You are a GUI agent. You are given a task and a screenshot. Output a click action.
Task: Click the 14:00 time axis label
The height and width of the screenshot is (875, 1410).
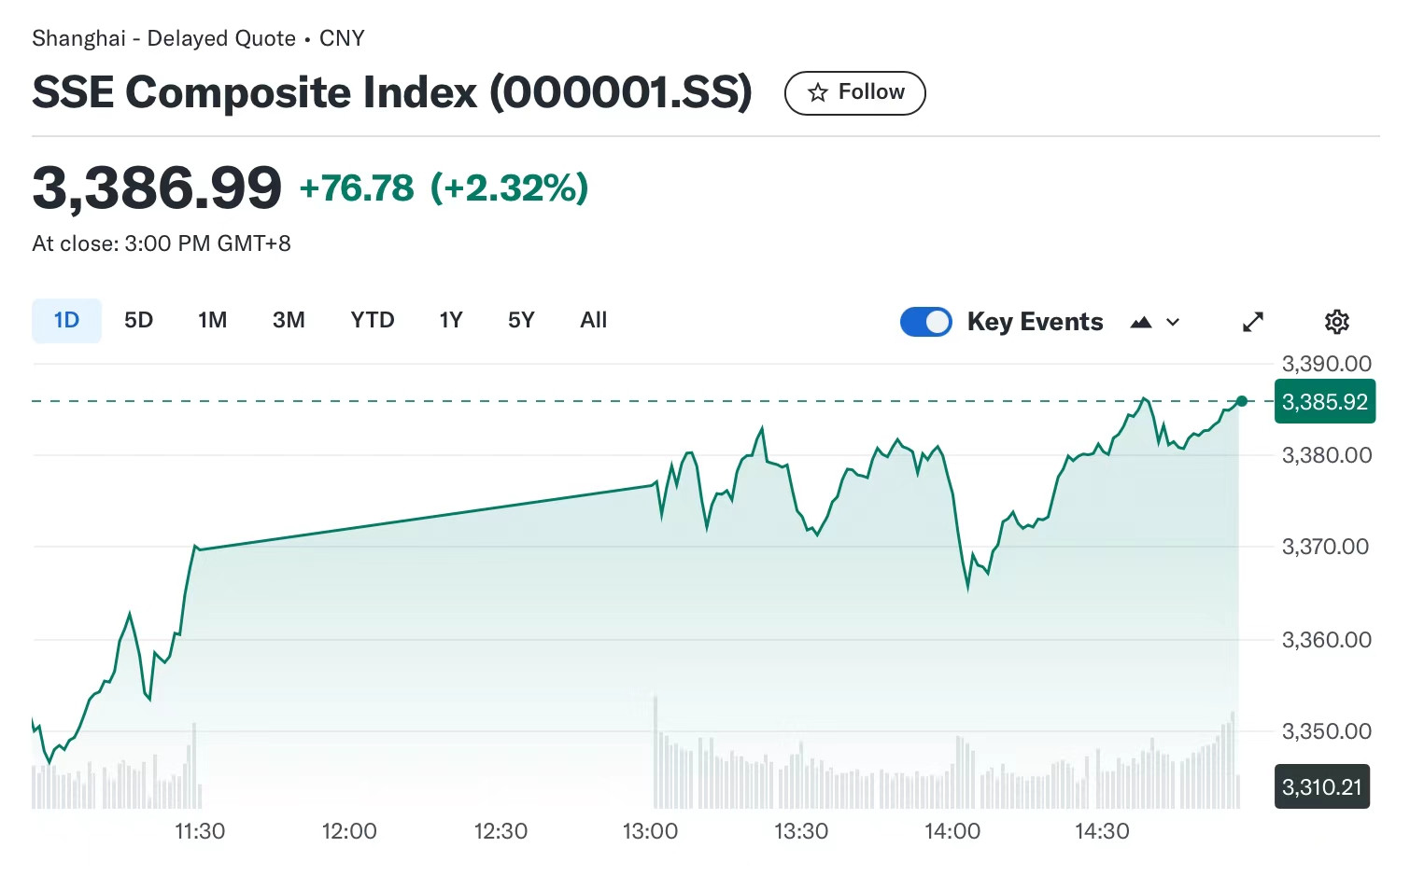[952, 831]
